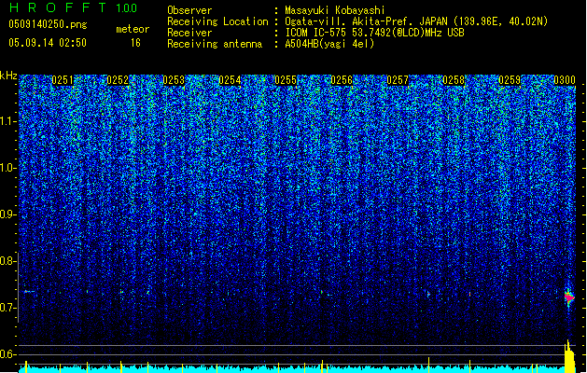
Task: Click observer name Masayuki Kobayashi
Action: [335, 10]
